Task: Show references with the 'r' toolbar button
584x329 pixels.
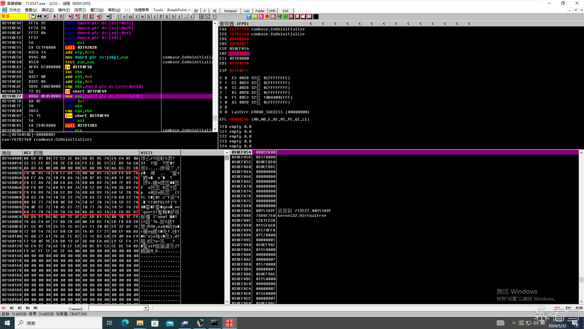Action: [179, 16]
